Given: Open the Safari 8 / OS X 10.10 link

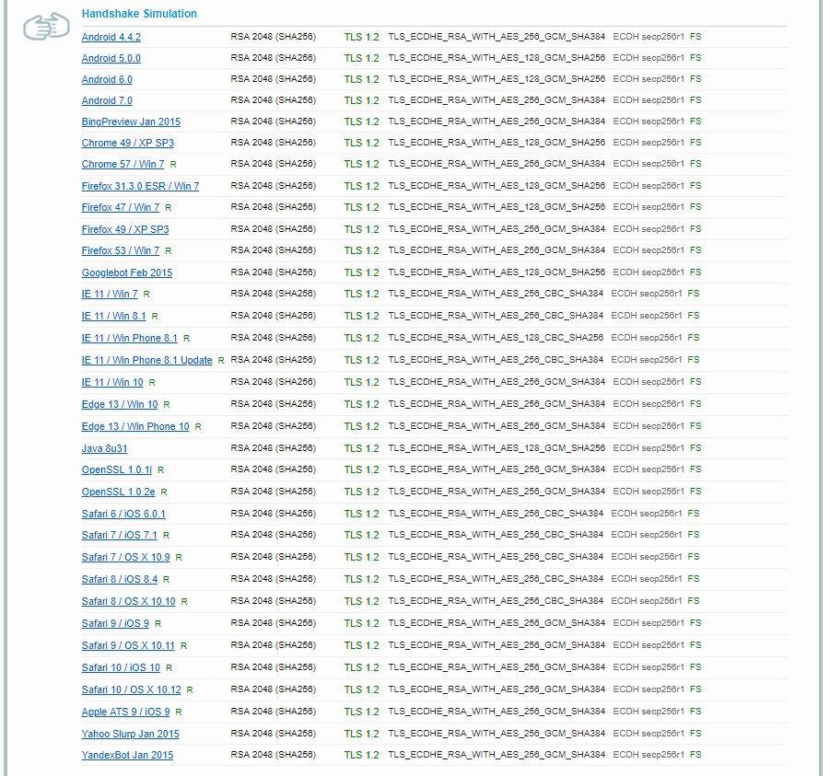Looking at the screenshot, I should click(128, 602).
